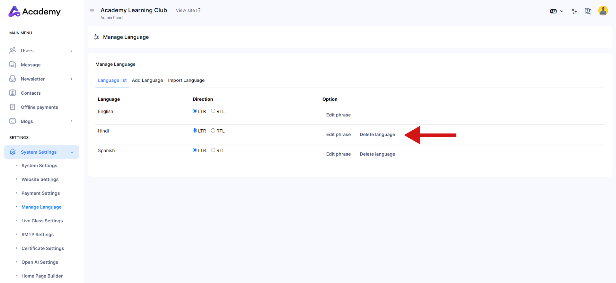Click the Offline payments receipt icon
616x283 pixels.
pyautogui.click(x=13, y=107)
